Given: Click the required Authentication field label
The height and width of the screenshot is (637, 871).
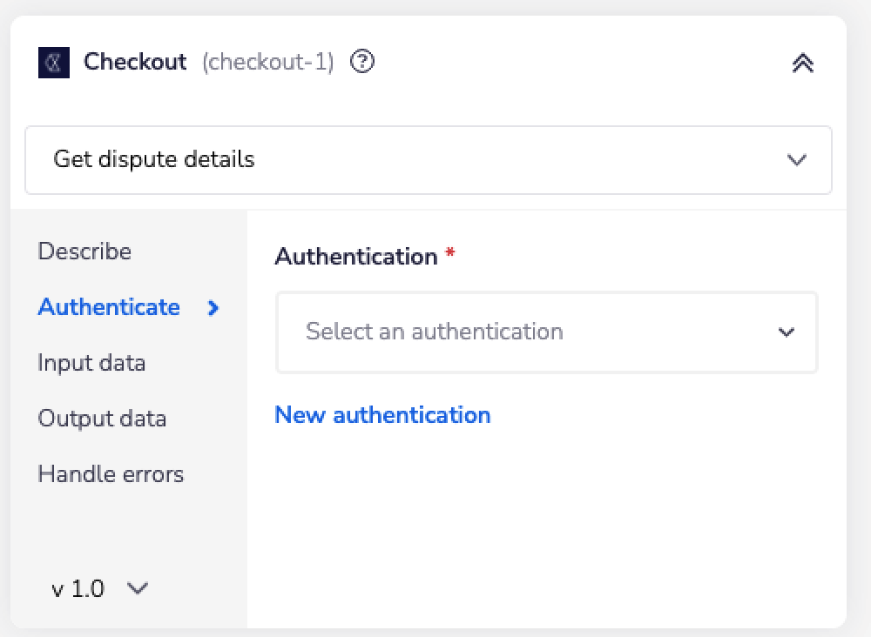Looking at the screenshot, I should pyautogui.click(x=354, y=257).
